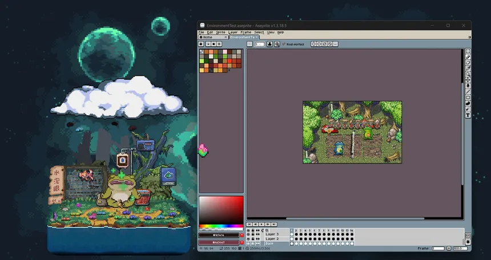This screenshot has height=260, width=491.
Task: Toggle the lock on Layer 3
Action: point(253,234)
